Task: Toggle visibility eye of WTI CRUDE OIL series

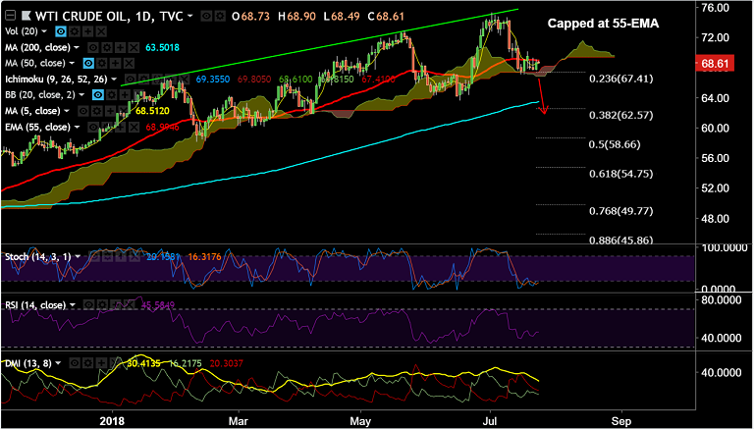Action: click(206, 16)
